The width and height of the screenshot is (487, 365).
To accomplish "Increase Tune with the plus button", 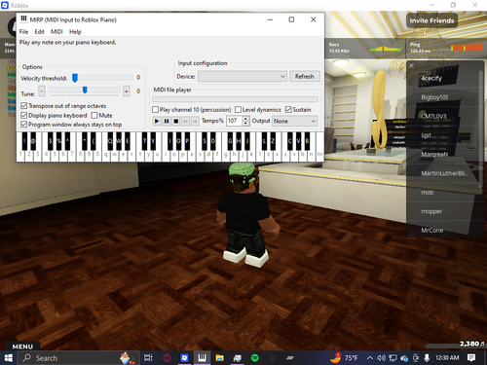I will (127, 91).
